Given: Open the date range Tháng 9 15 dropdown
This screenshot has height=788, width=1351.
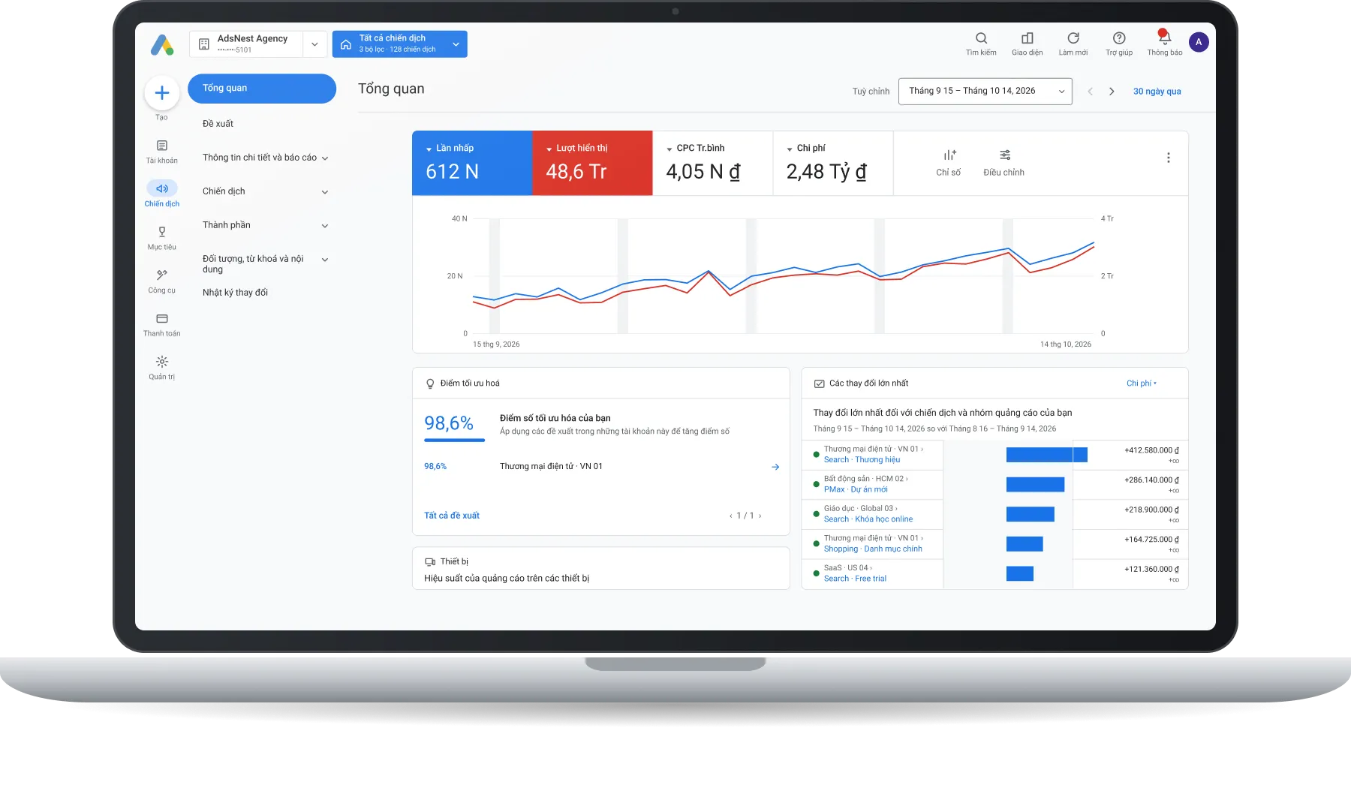Looking at the screenshot, I should tap(985, 92).
